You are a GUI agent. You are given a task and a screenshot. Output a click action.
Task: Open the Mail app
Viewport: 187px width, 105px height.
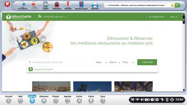point(20,99)
